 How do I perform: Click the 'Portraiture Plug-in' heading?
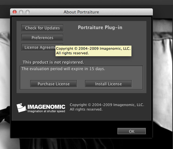(100, 27)
